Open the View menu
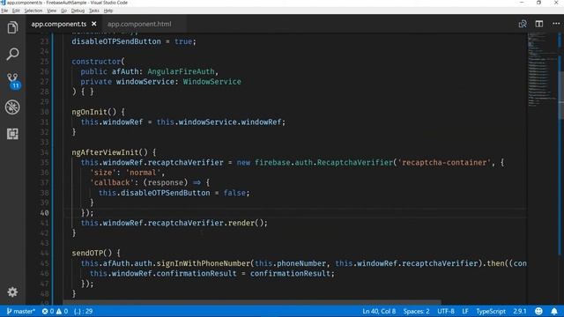Viewport: 564px width, 317px height. [51, 11]
